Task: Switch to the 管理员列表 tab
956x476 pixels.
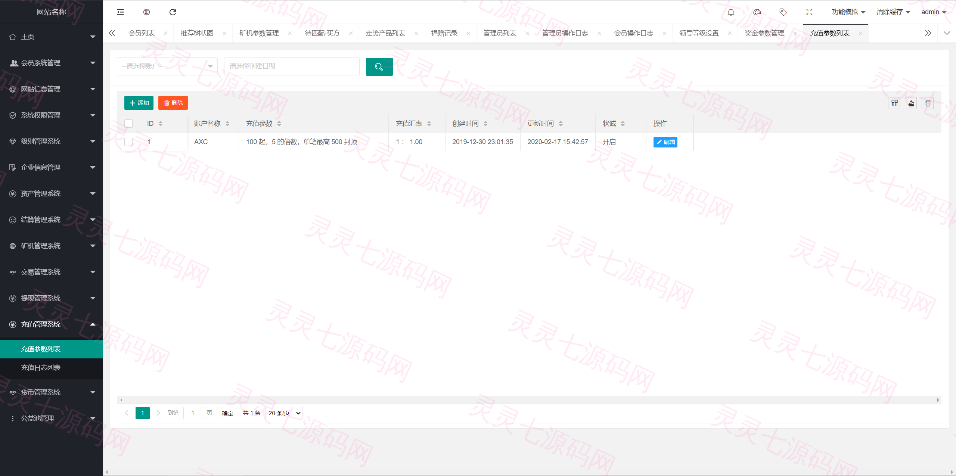Action: pos(500,33)
